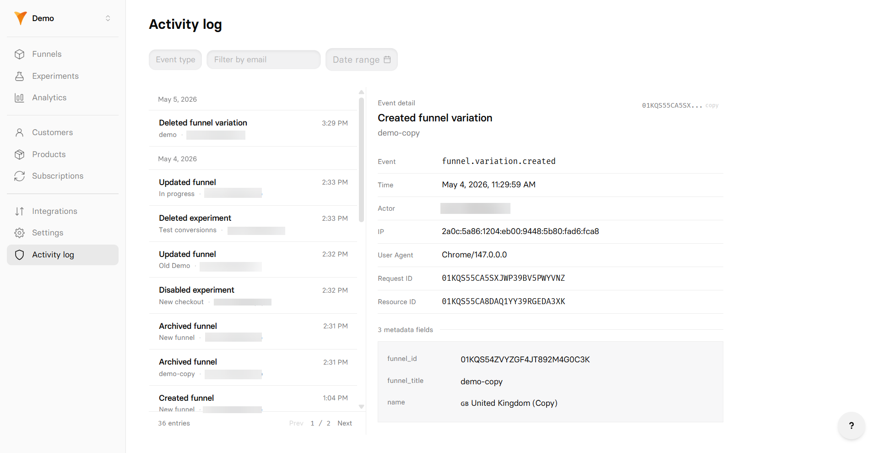
Task: Select the Deleted funnel variation entry
Action: [253, 128]
